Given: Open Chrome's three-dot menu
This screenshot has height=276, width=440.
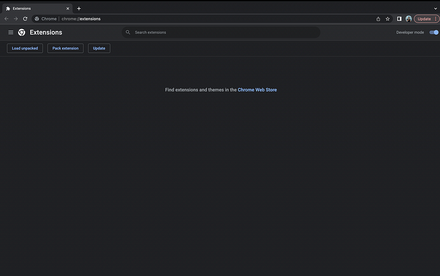Looking at the screenshot, I should pyautogui.click(x=436, y=19).
